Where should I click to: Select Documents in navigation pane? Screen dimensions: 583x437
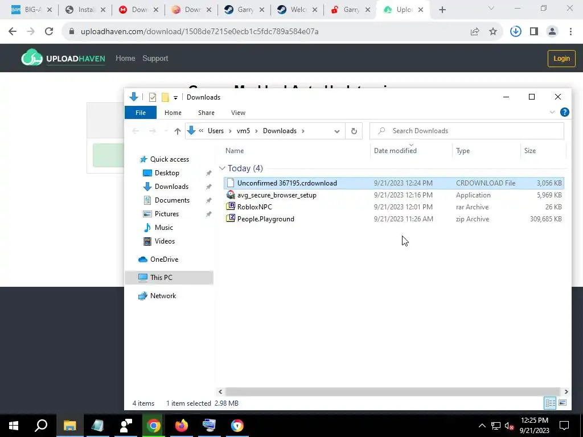172,200
